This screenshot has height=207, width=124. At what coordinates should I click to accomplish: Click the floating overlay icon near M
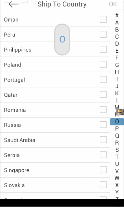tap(120, 112)
